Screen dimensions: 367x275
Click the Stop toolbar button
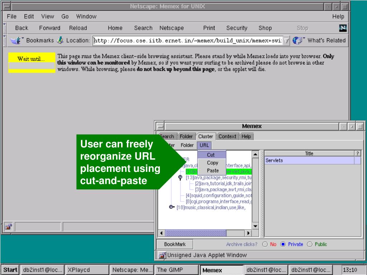coord(302,28)
